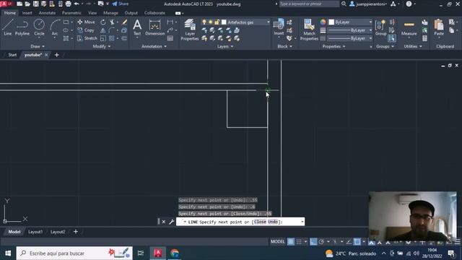
Task: Toggle snap mode dotted grid icon
Action: [299, 242]
